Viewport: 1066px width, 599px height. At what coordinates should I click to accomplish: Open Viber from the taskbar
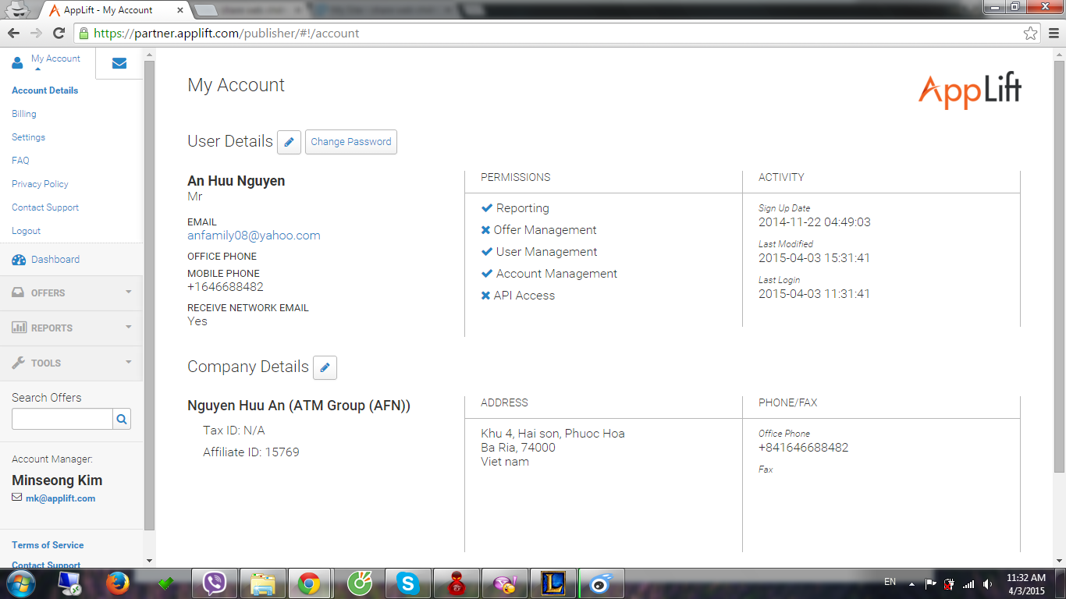click(x=215, y=583)
